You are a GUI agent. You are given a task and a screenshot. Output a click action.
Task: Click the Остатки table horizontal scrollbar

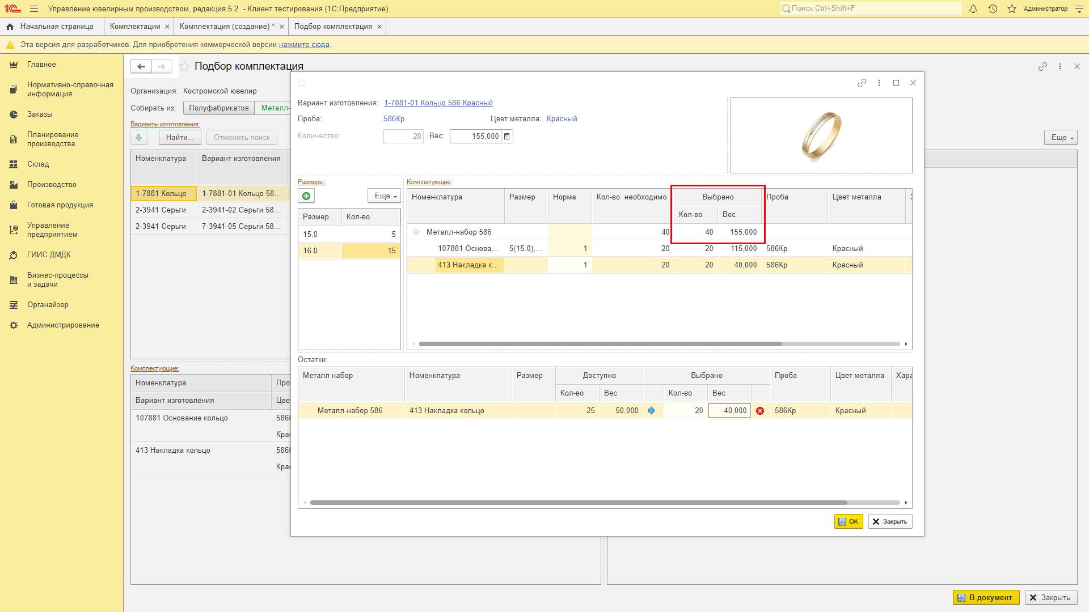point(579,503)
